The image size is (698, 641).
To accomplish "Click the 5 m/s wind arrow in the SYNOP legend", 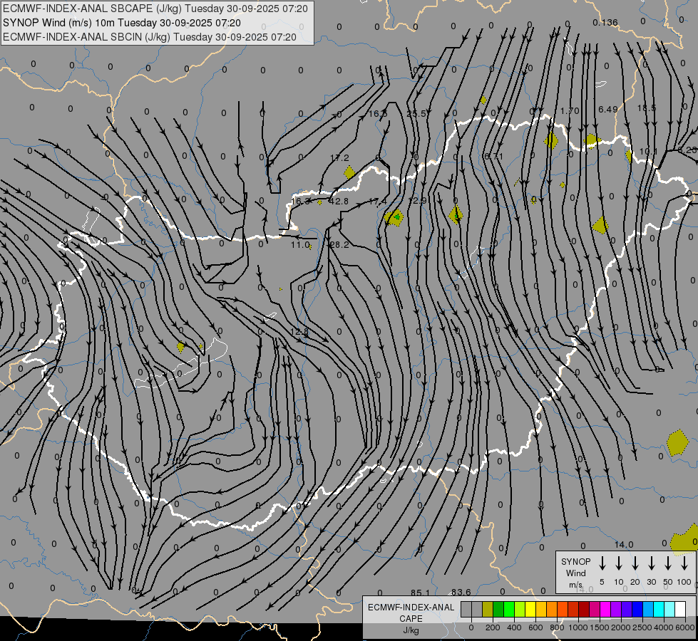I will tap(602, 563).
